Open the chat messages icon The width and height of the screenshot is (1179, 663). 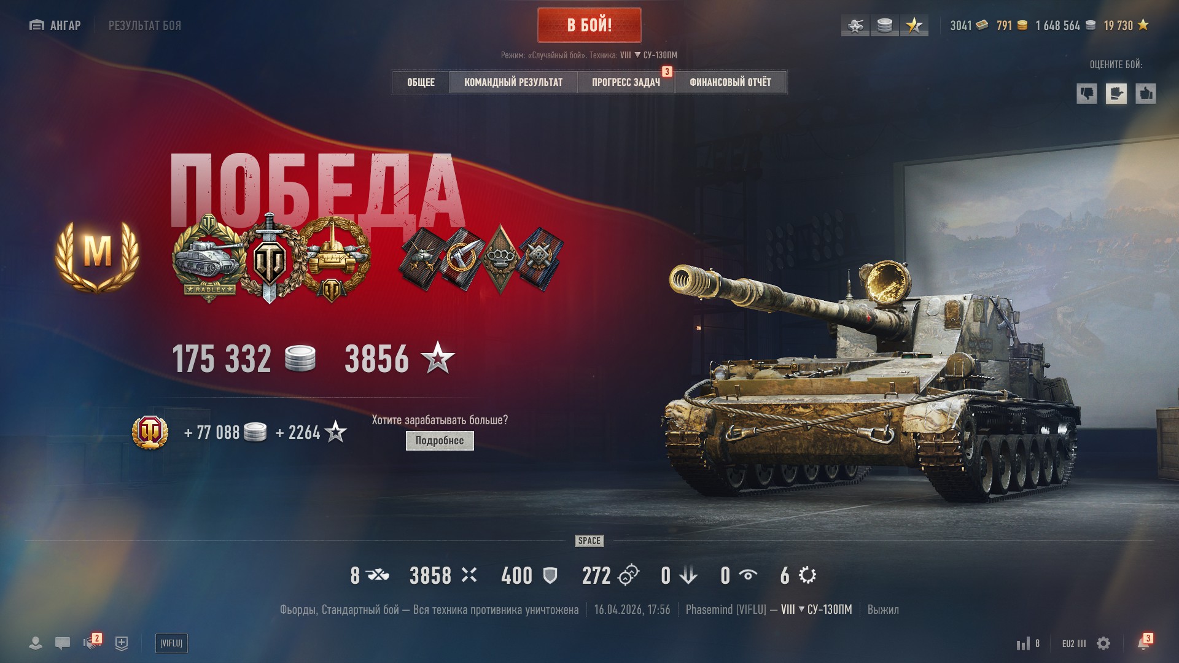click(62, 643)
